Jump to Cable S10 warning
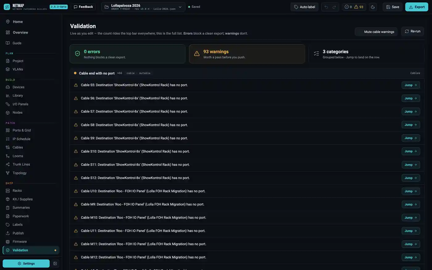 [411, 151]
